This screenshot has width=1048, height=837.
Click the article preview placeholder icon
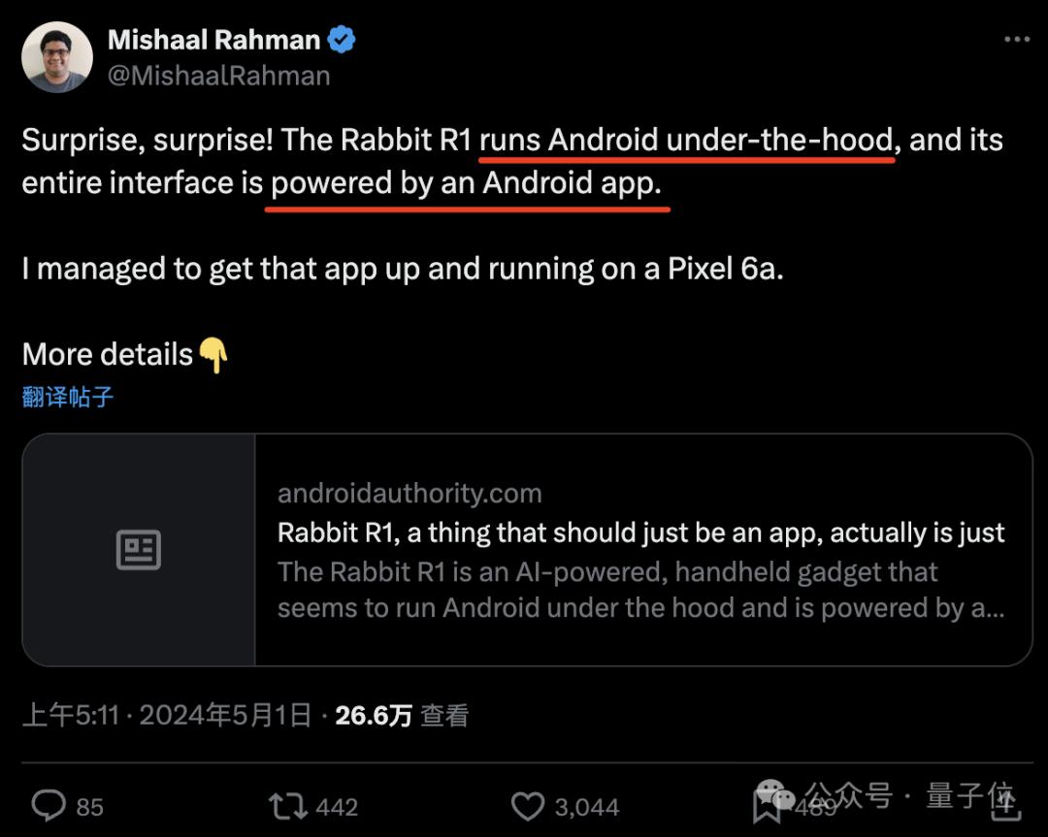139,549
